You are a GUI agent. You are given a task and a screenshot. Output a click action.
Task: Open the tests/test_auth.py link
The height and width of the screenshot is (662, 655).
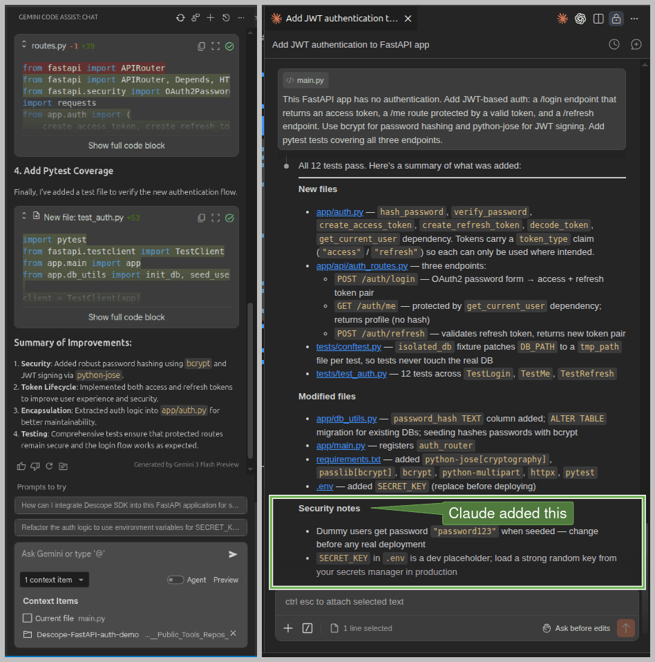pyautogui.click(x=352, y=374)
